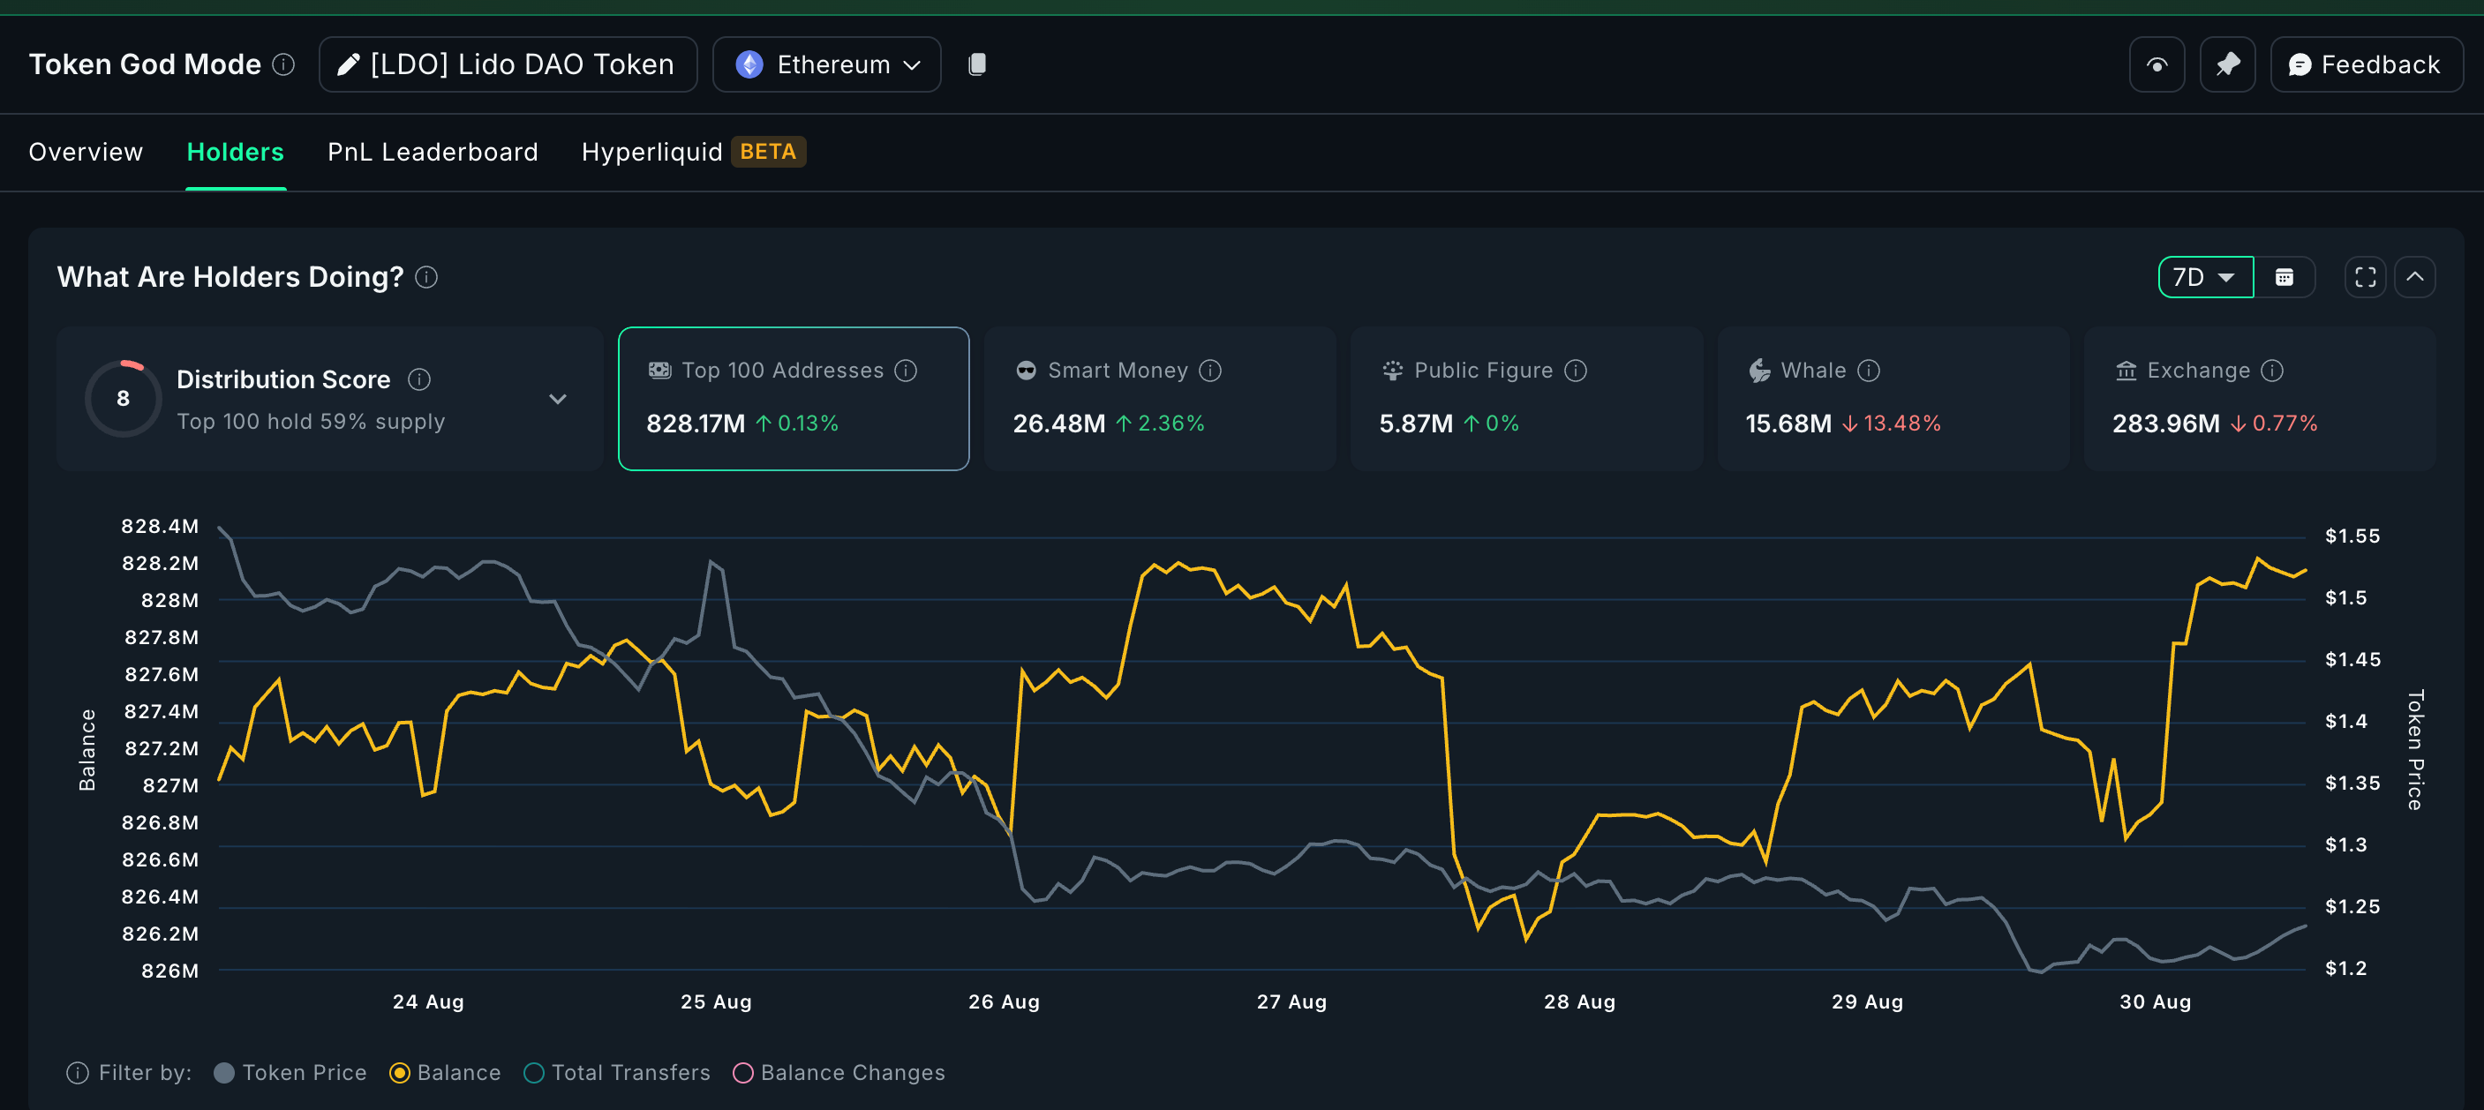Open the calendar date picker next to 7D
The image size is (2484, 1110).
click(2285, 276)
